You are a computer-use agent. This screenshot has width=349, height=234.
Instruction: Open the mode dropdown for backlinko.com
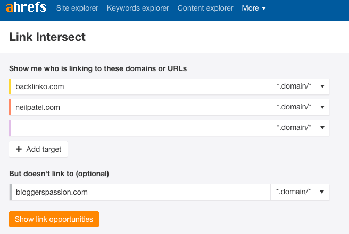[x=300, y=86]
